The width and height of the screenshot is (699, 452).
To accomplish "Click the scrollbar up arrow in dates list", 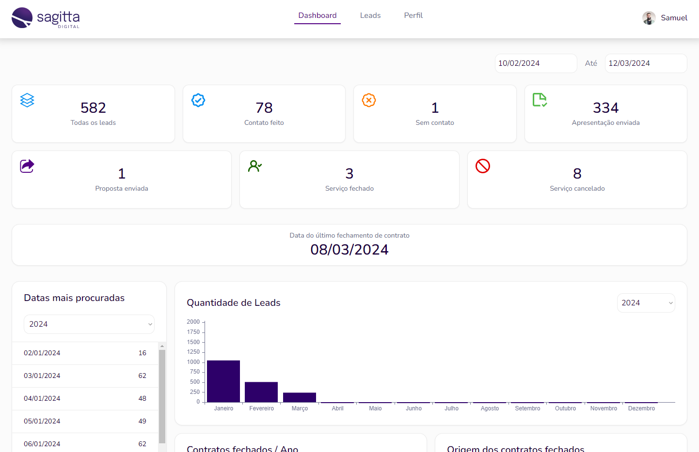I will [x=162, y=346].
